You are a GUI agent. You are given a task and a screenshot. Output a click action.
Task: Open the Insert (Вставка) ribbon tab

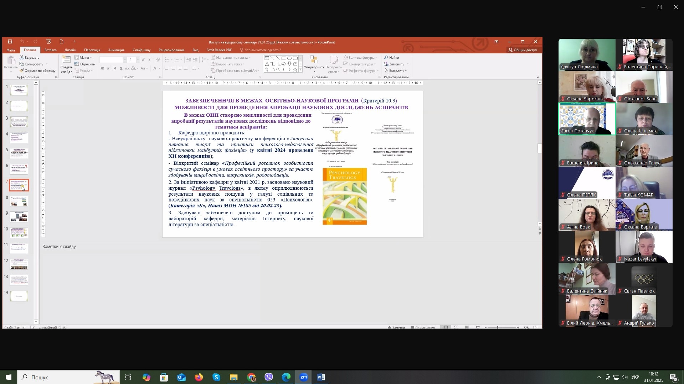[x=51, y=50]
